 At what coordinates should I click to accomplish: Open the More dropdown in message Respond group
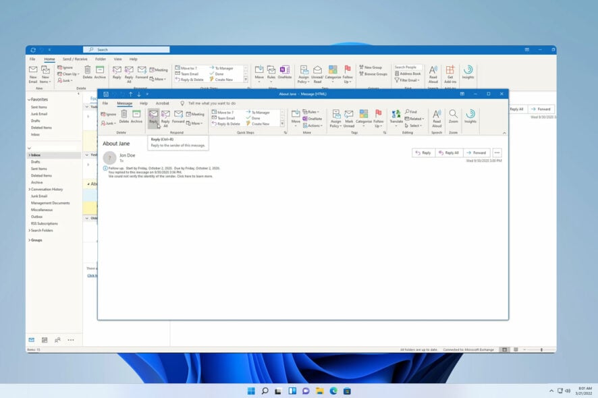pos(195,123)
